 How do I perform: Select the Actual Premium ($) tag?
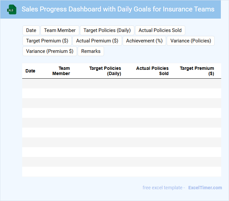[97, 41]
